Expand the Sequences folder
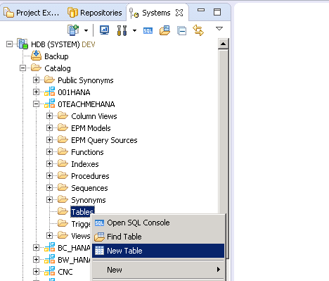Image resolution: width=329 pixels, height=281 pixels. 49,188
